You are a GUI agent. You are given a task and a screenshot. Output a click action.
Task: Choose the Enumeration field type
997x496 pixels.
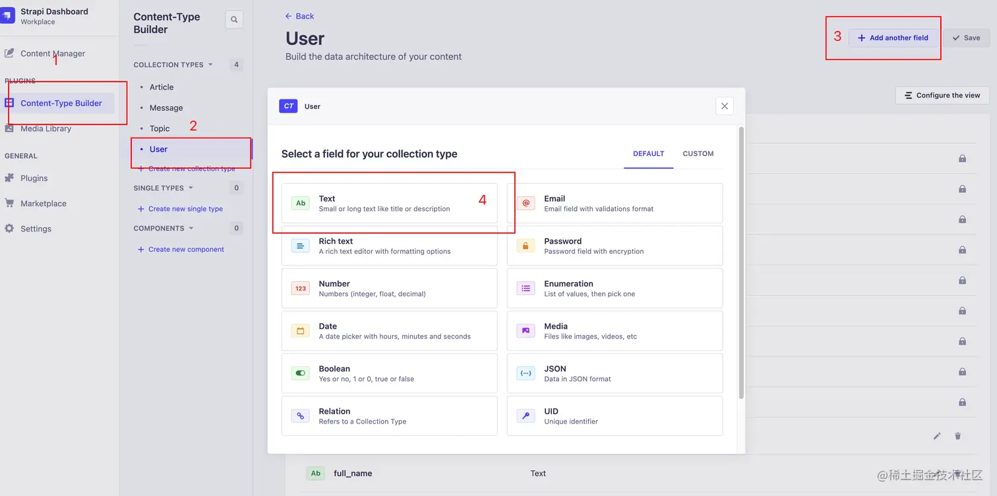(x=615, y=288)
